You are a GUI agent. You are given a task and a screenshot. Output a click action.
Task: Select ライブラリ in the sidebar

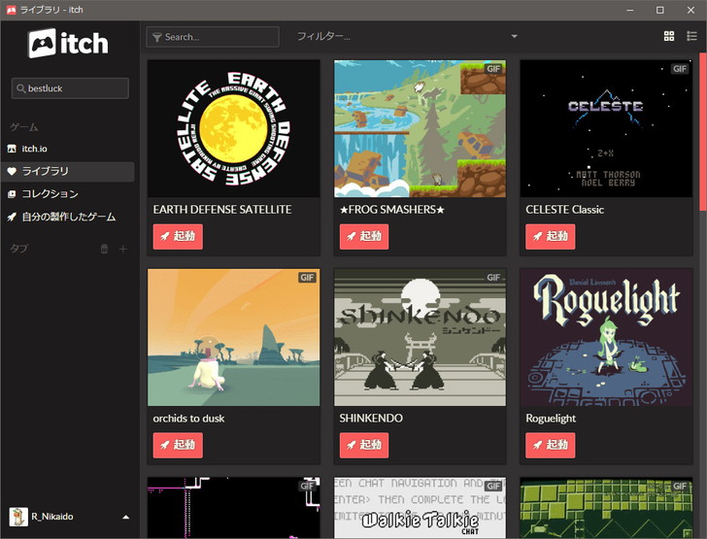pos(46,171)
